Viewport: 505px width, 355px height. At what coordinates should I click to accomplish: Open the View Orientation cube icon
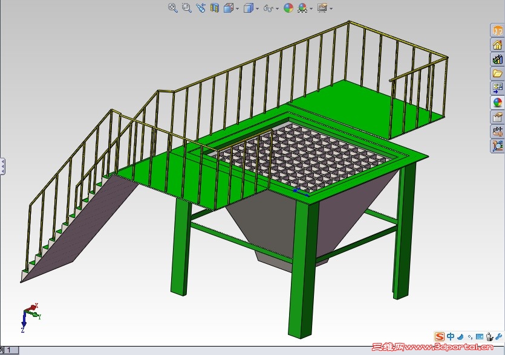[229, 8]
